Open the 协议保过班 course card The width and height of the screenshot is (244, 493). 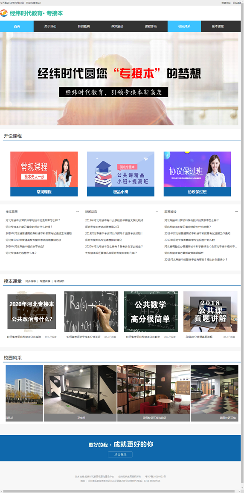(198, 174)
